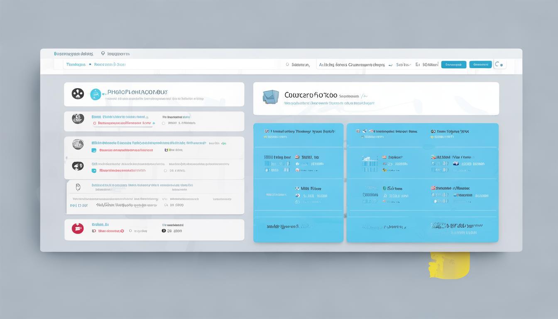Select the globe-like round icon in the third left row
558x319 pixels.
78,144
